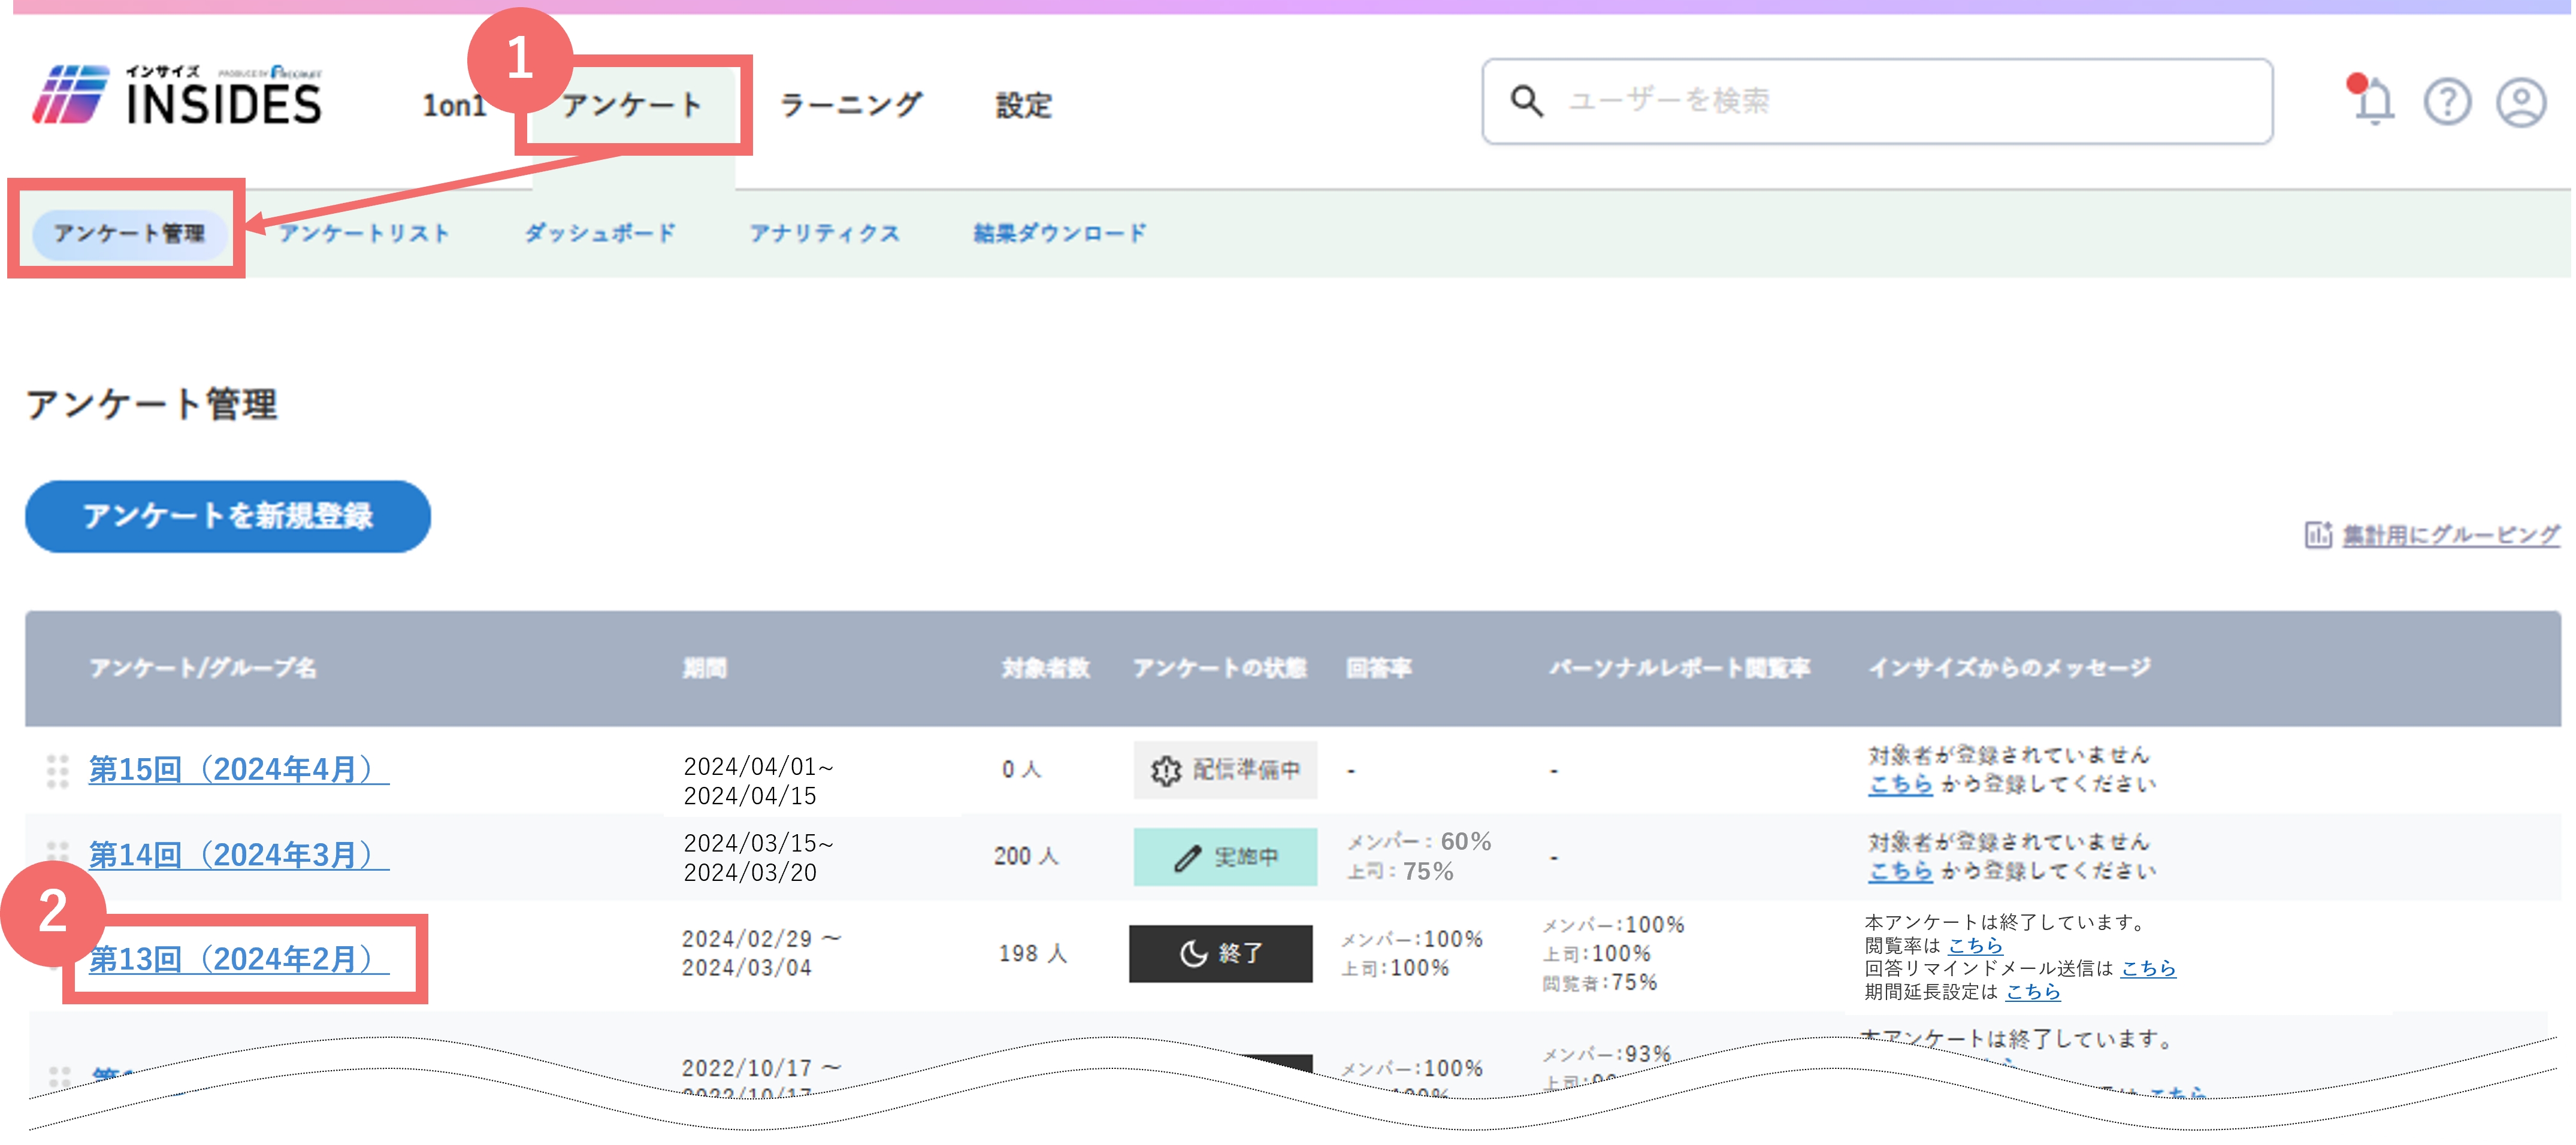
Task: Click 対象者数 column header
Action: pos(1045,668)
